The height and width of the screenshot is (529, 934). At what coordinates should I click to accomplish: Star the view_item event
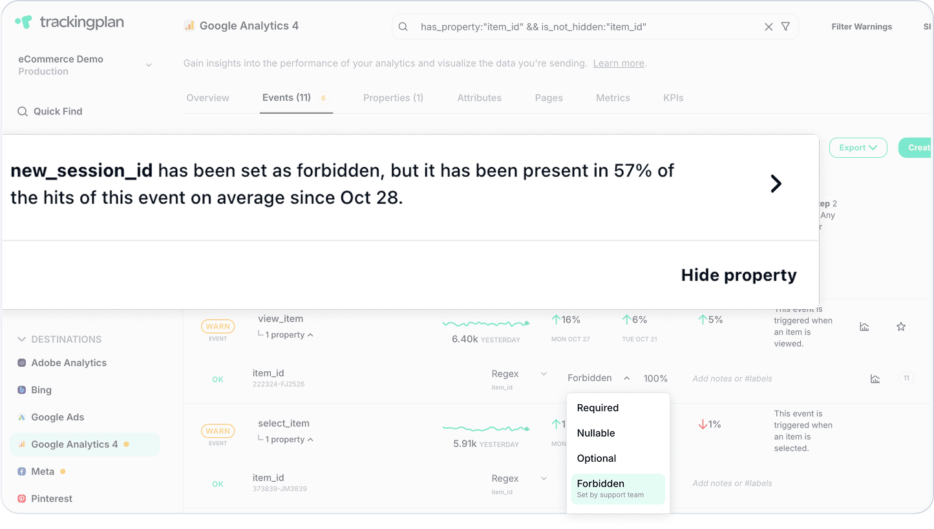[901, 327]
